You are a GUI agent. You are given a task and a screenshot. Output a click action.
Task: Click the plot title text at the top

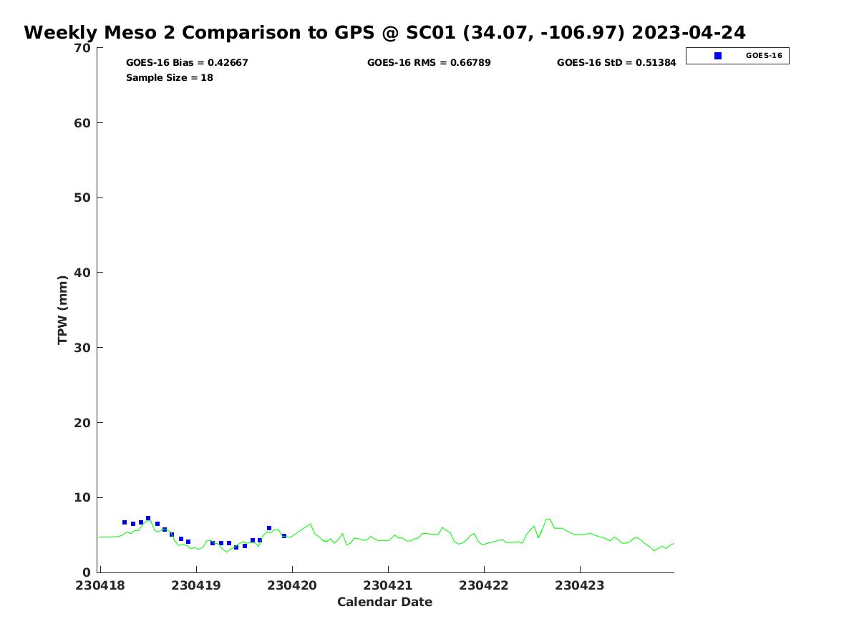tap(384, 33)
